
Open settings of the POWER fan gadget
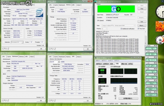[155, 92]
